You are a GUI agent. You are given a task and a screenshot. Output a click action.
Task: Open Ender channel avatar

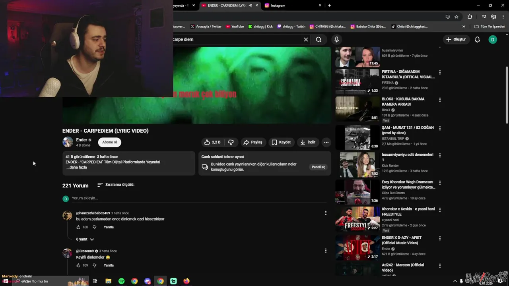[68, 142]
